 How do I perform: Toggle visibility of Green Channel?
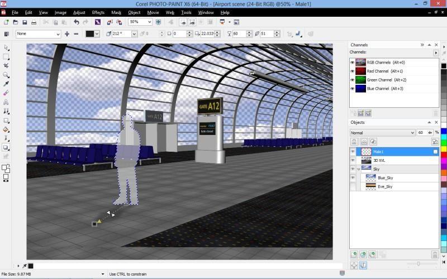click(353, 80)
